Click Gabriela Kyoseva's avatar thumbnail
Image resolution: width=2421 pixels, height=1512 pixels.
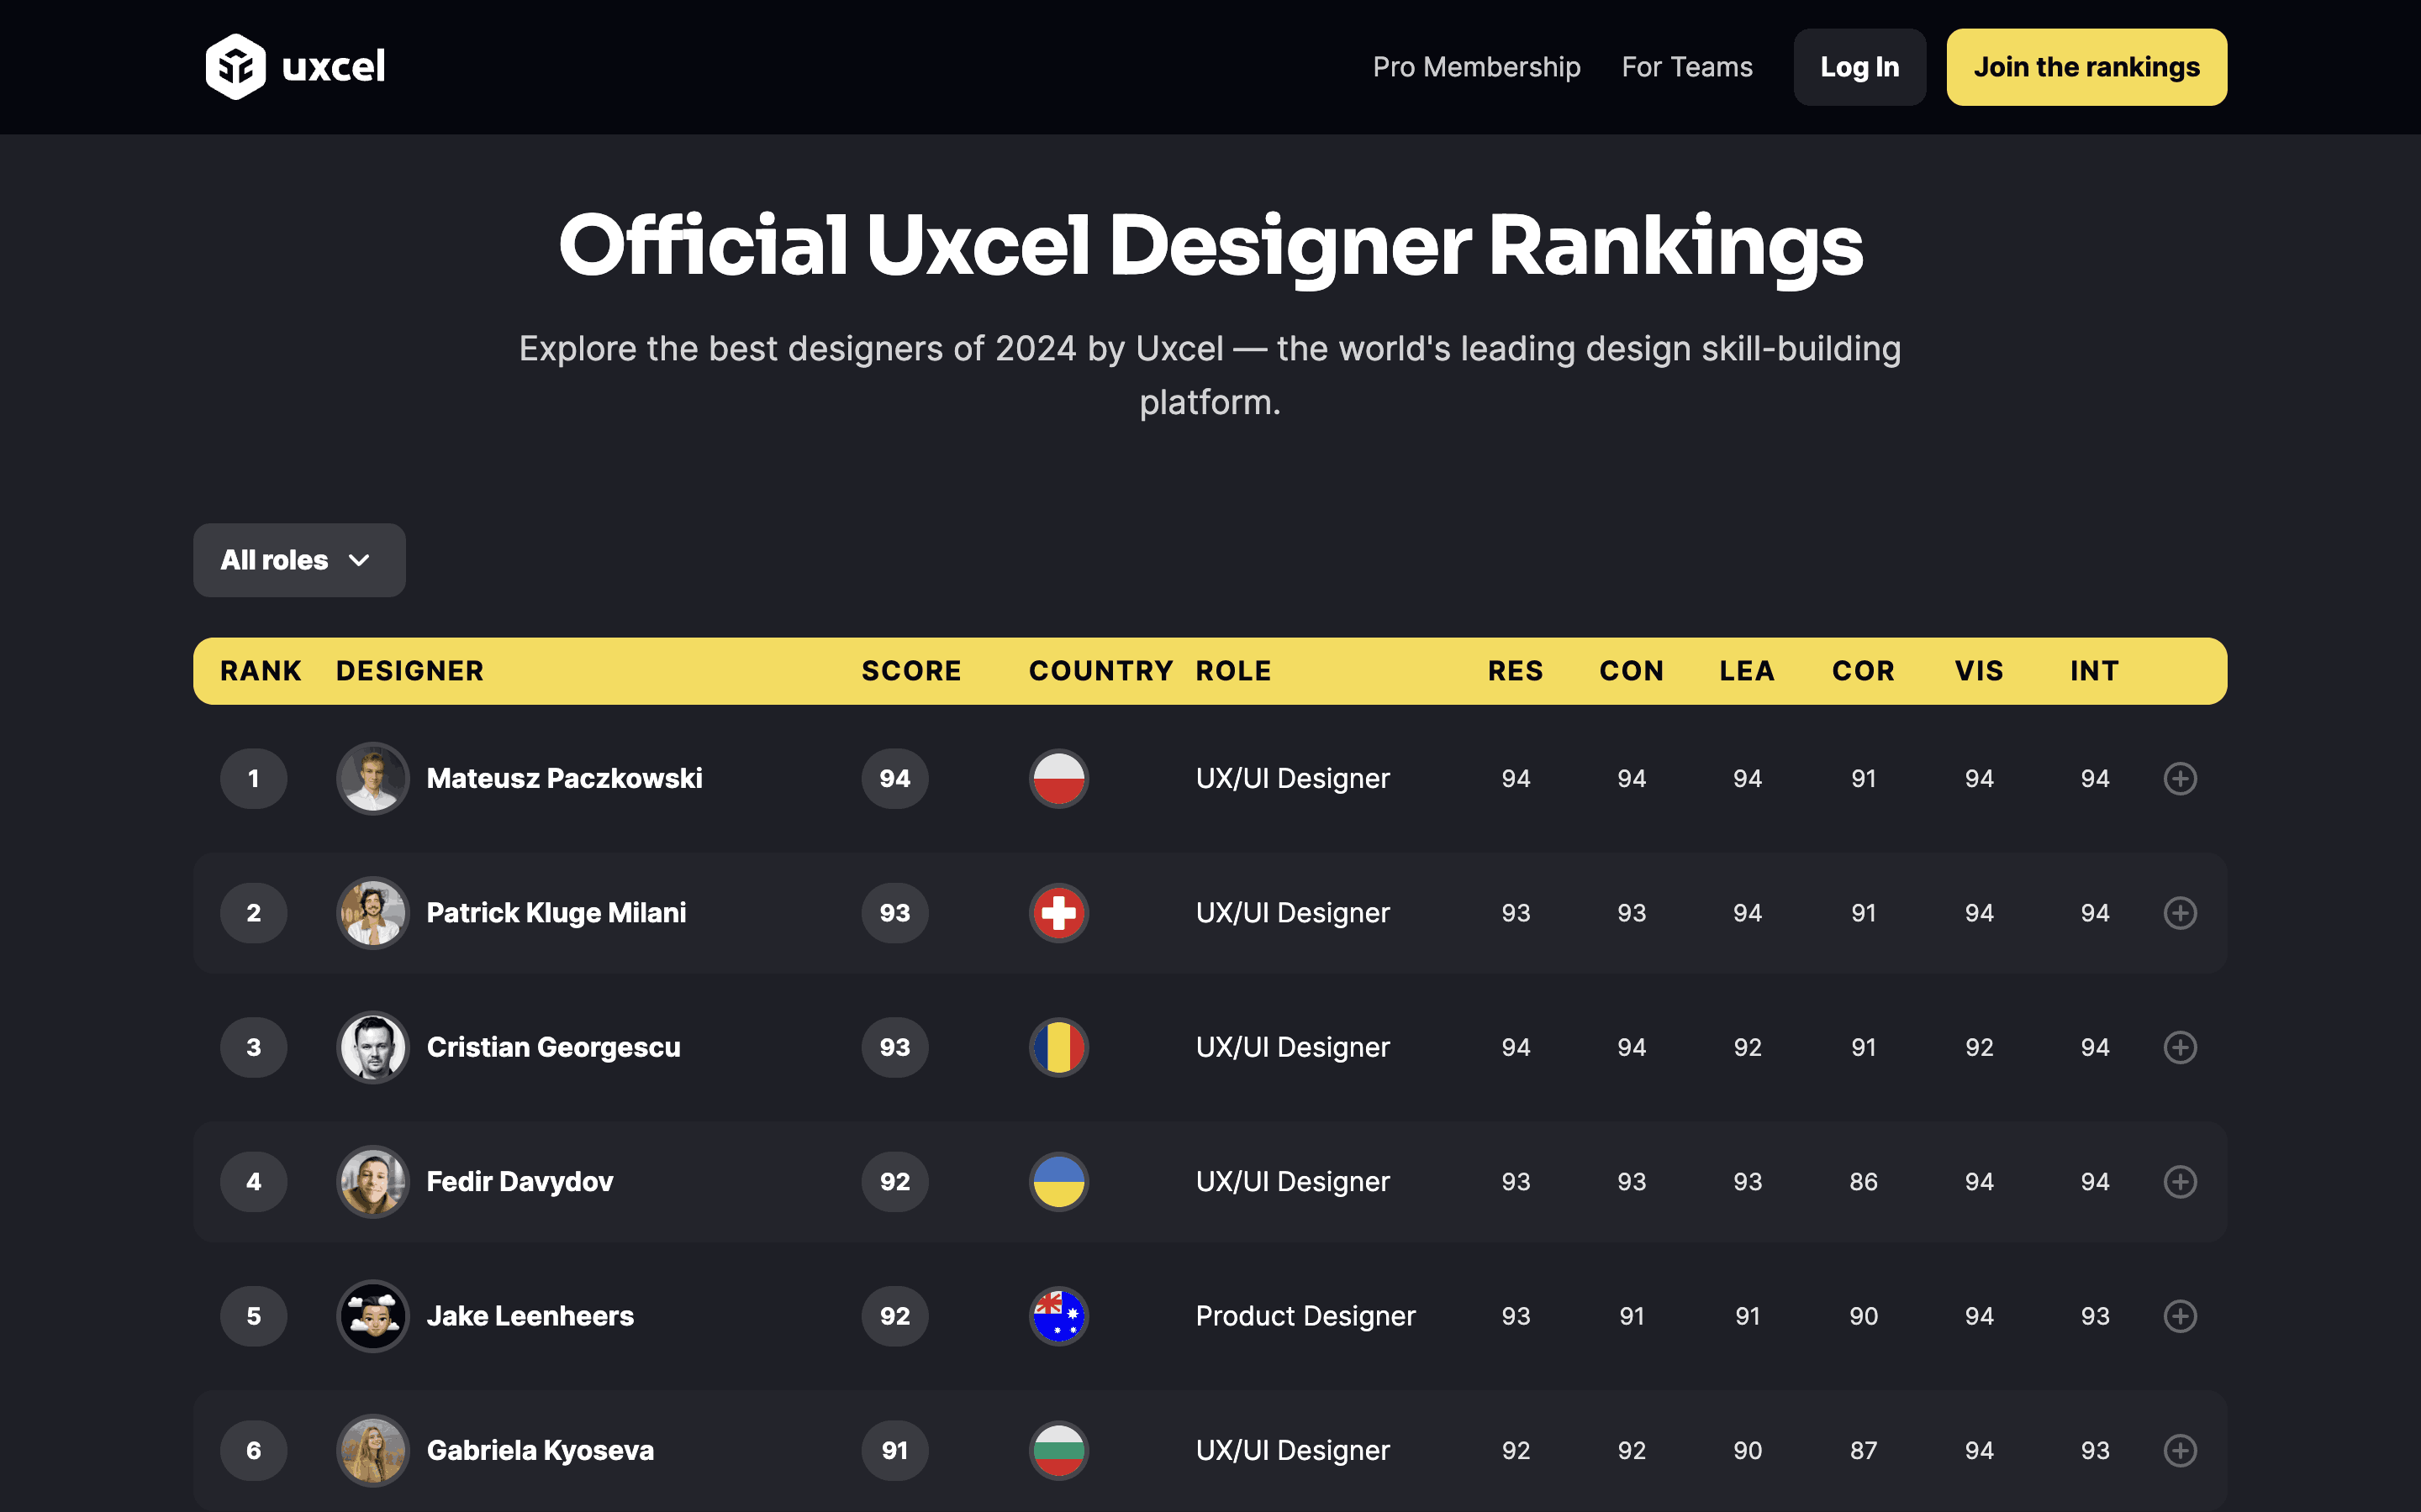(372, 1450)
